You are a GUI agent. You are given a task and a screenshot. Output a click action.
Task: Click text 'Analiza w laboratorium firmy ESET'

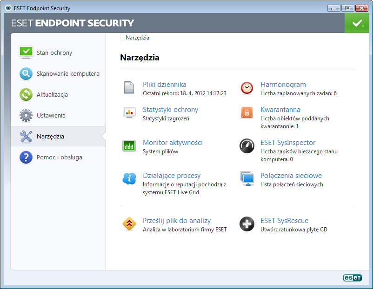click(x=185, y=230)
